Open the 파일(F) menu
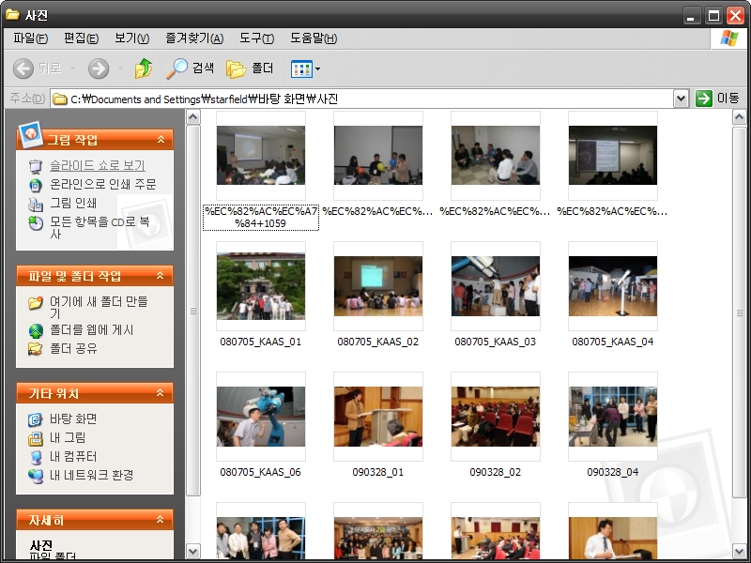The height and width of the screenshot is (563, 751). pyautogui.click(x=31, y=38)
